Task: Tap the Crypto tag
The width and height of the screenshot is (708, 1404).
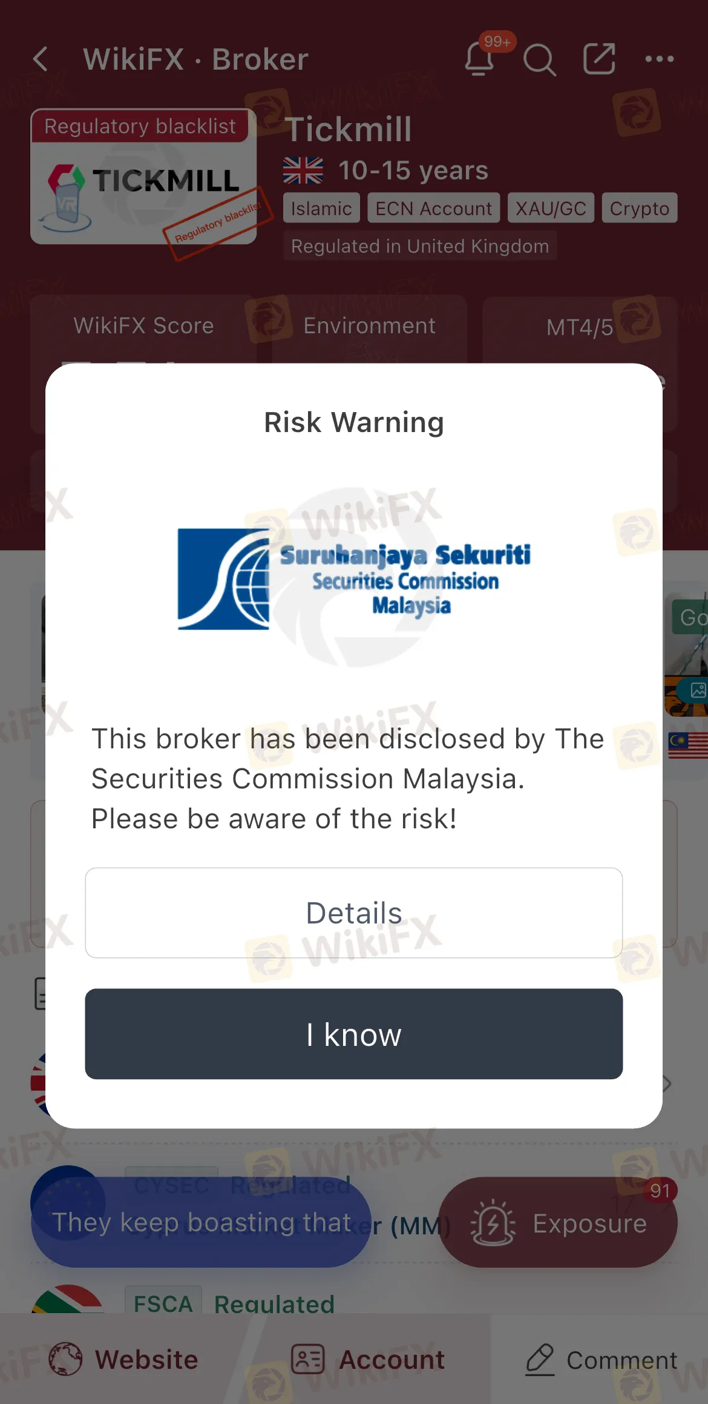Action: (640, 208)
